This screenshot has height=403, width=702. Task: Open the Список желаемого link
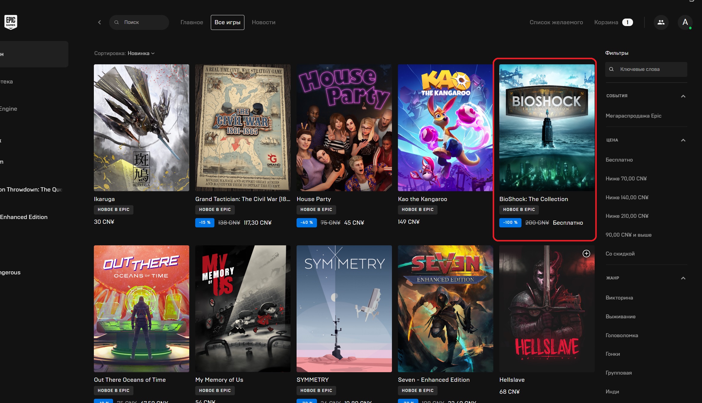coord(556,22)
